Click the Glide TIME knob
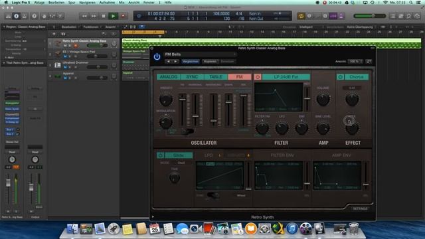Screen dimensions: 425x239 coord(174,178)
